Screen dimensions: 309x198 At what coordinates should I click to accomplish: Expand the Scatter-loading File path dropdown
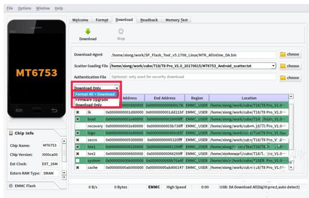[x=273, y=66]
